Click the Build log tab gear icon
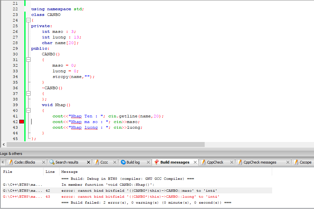 (x=123, y=162)
